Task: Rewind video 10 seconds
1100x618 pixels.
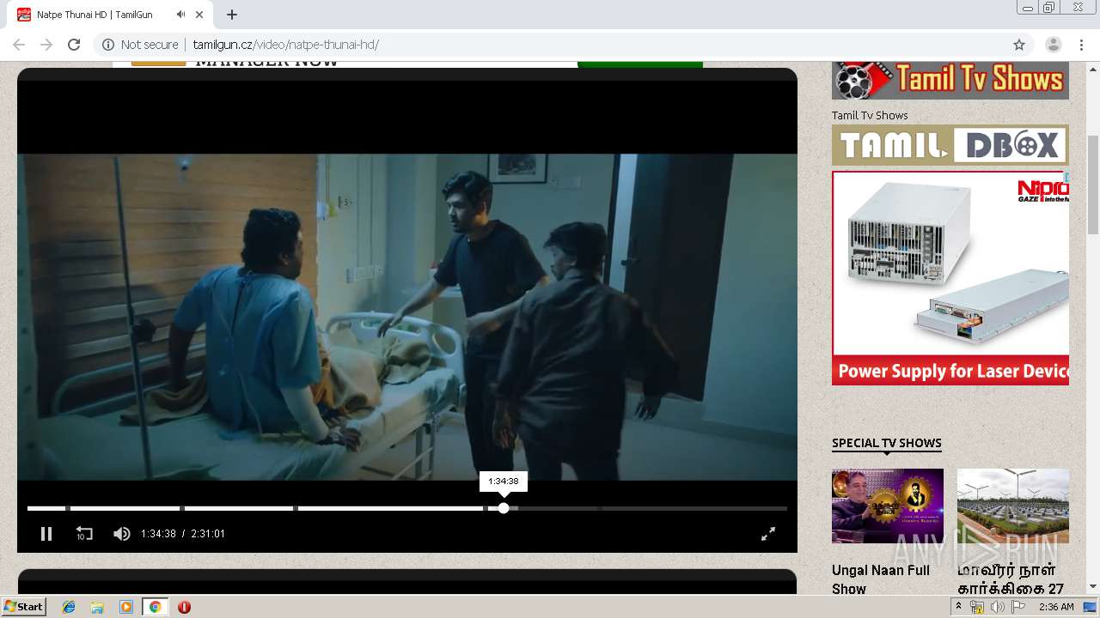Action: point(84,534)
